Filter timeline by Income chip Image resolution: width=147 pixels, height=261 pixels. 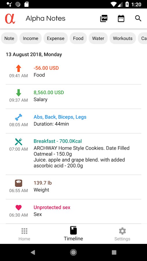tap(31, 38)
